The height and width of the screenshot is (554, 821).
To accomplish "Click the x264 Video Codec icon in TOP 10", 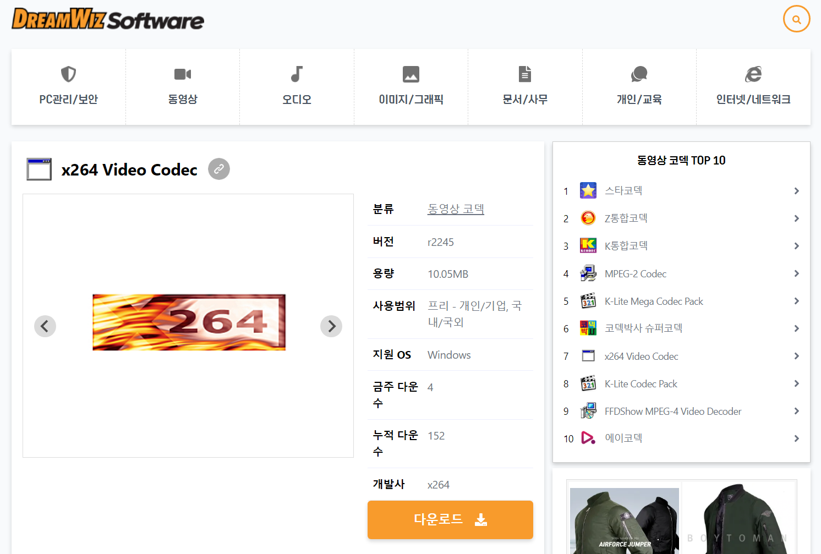I will tap(588, 356).
